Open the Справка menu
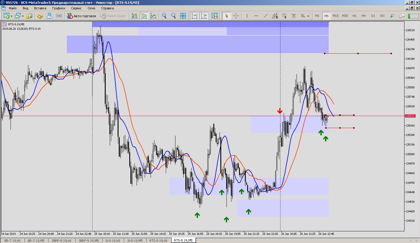Screen dimensions: 420x243 (107, 8)
